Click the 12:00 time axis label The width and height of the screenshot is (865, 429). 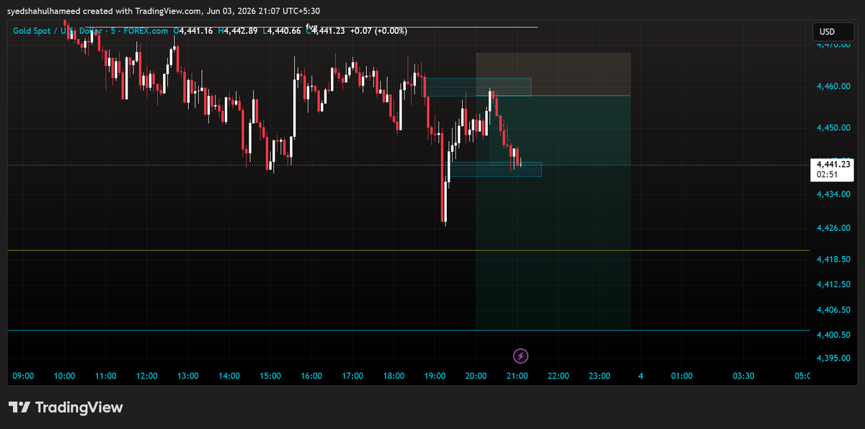147,376
